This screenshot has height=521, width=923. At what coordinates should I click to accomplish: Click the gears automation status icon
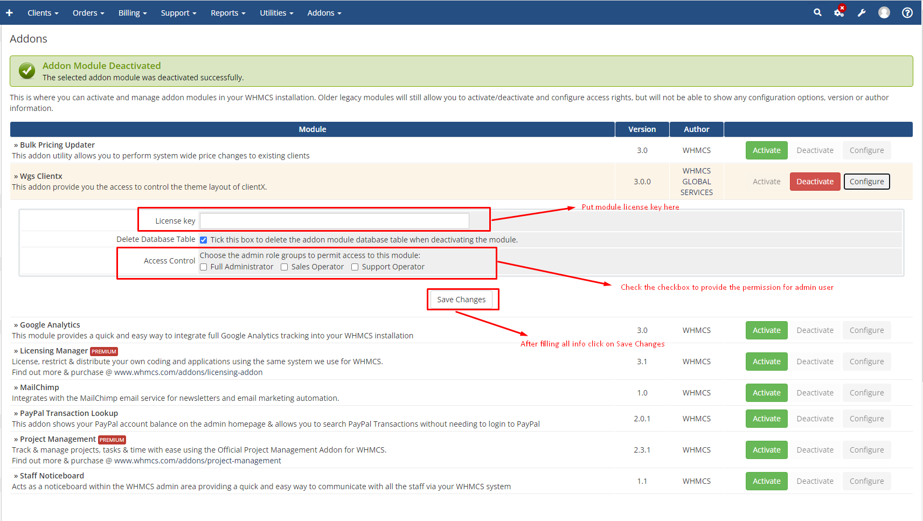click(839, 12)
